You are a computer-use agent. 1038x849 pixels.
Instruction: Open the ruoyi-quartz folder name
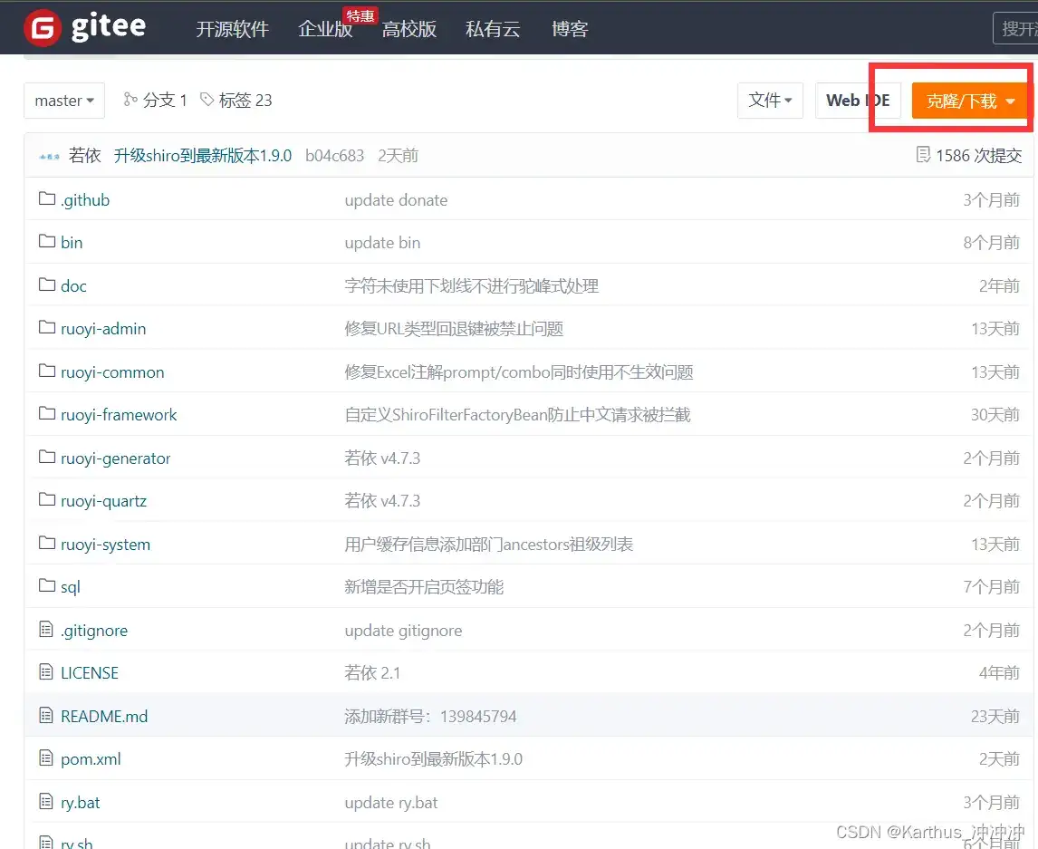point(103,501)
